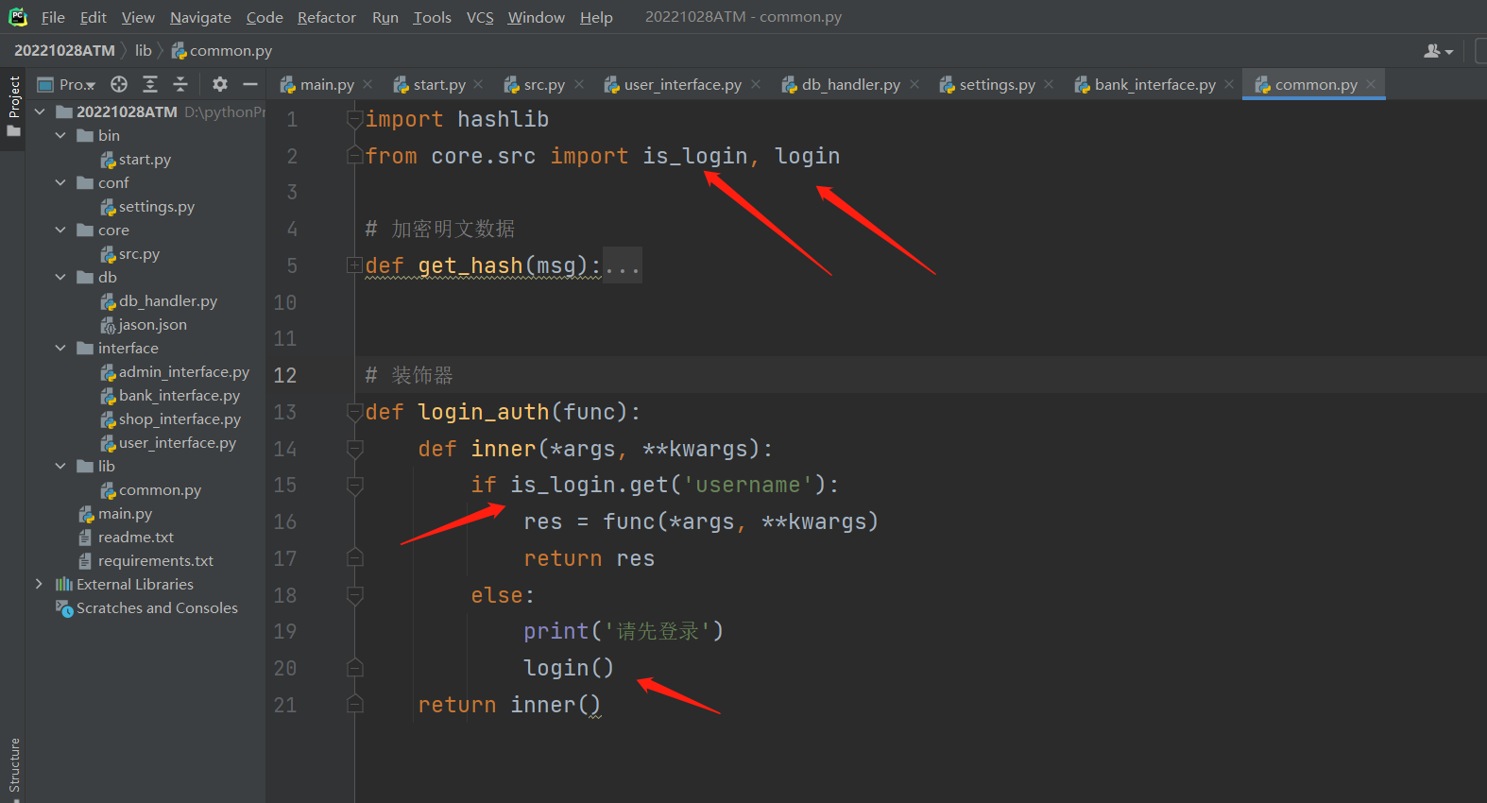Expand the External Libraries node

(x=39, y=584)
